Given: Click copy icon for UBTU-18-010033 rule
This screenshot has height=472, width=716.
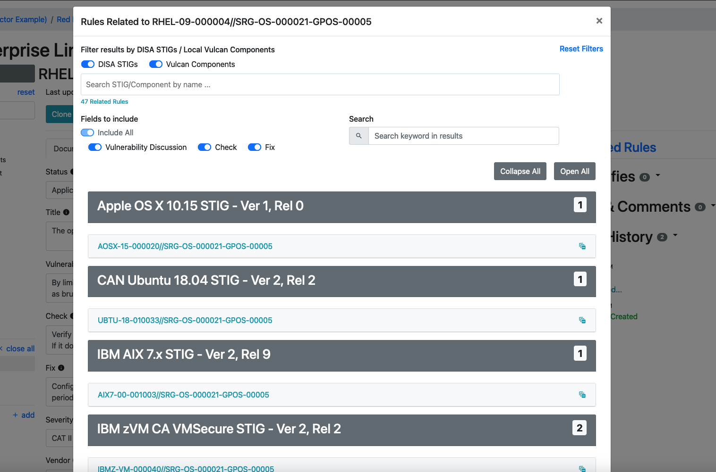Looking at the screenshot, I should point(582,320).
